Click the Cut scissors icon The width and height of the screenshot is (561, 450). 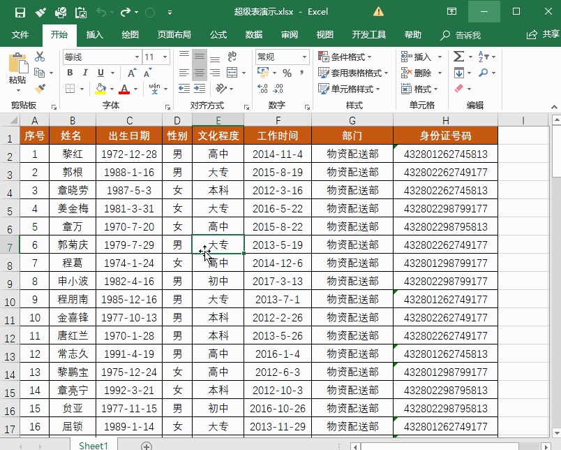pyautogui.click(x=40, y=57)
